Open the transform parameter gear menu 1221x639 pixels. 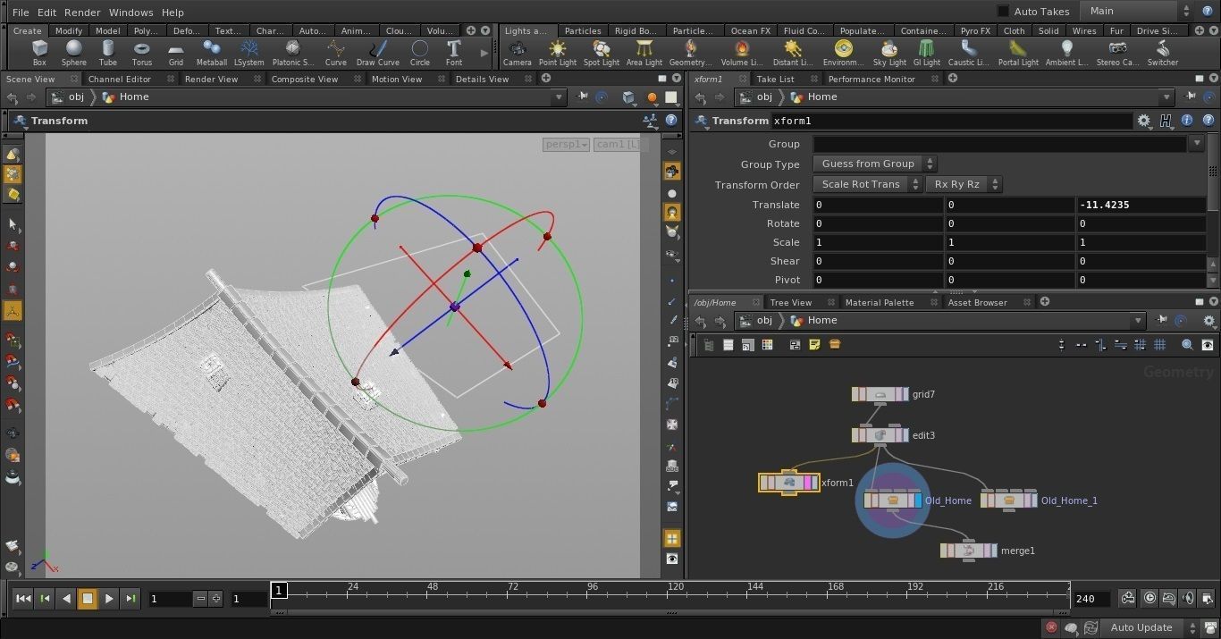click(1144, 121)
